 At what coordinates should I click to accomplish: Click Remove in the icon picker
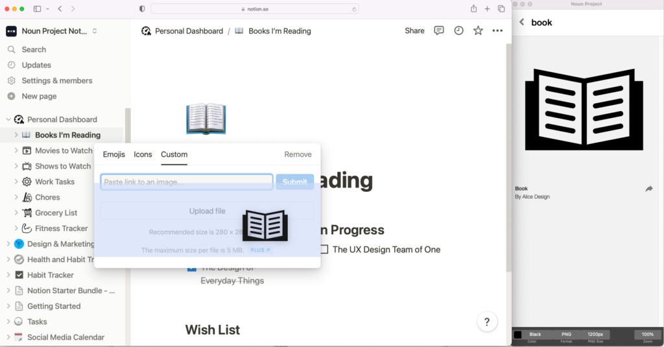pyautogui.click(x=298, y=154)
